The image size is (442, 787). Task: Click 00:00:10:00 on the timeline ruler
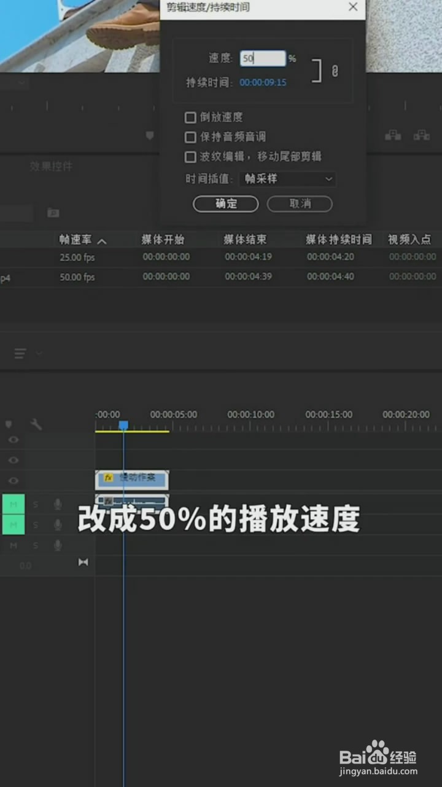click(251, 414)
